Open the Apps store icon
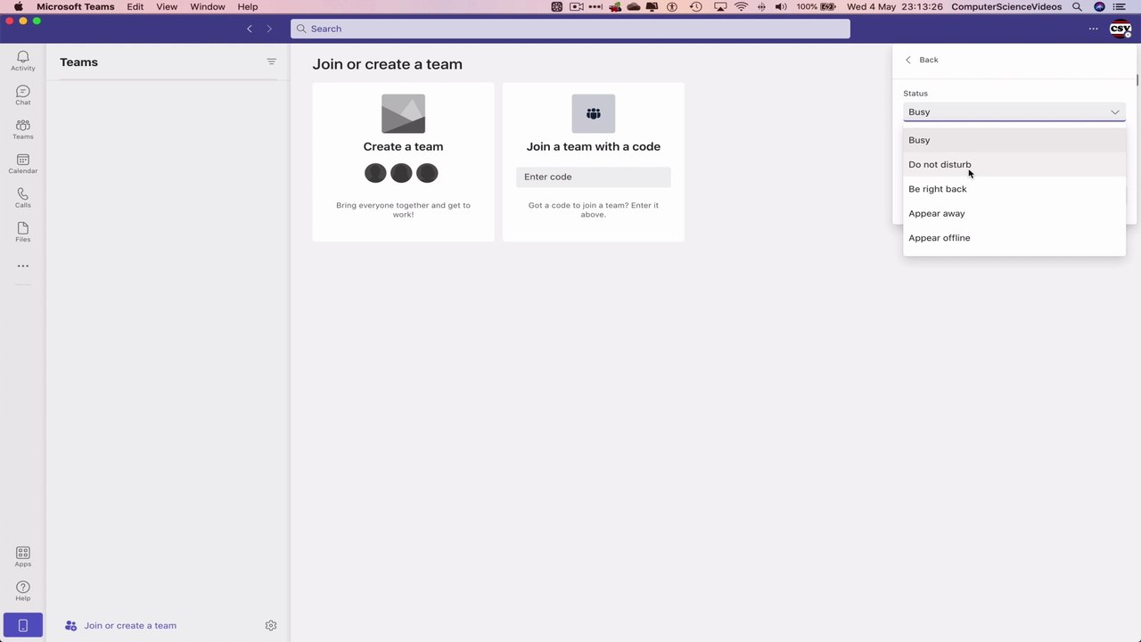Viewport: 1141px width, 642px height. pyautogui.click(x=23, y=556)
